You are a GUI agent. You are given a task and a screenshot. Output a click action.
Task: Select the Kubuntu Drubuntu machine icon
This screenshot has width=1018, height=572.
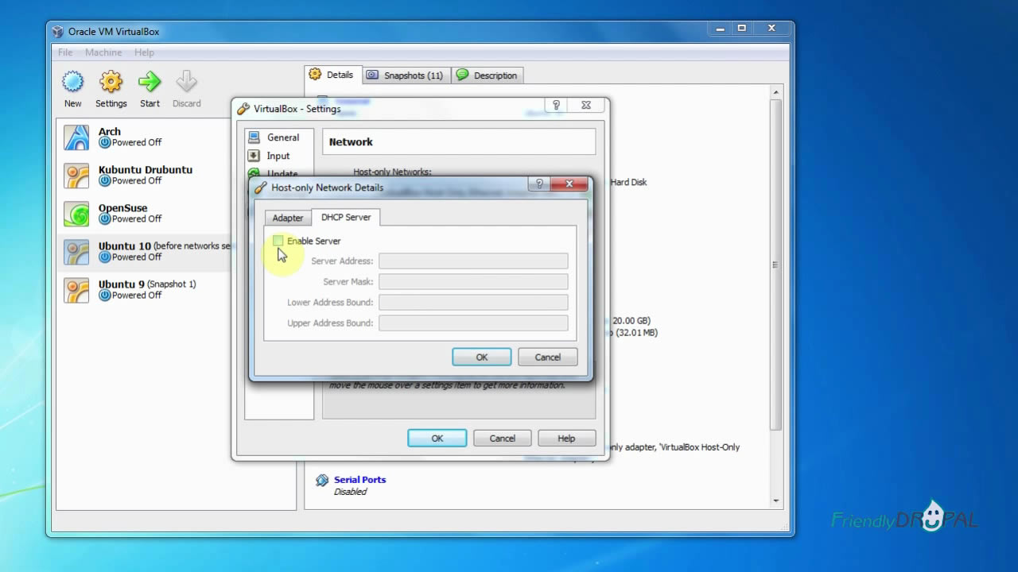(77, 176)
